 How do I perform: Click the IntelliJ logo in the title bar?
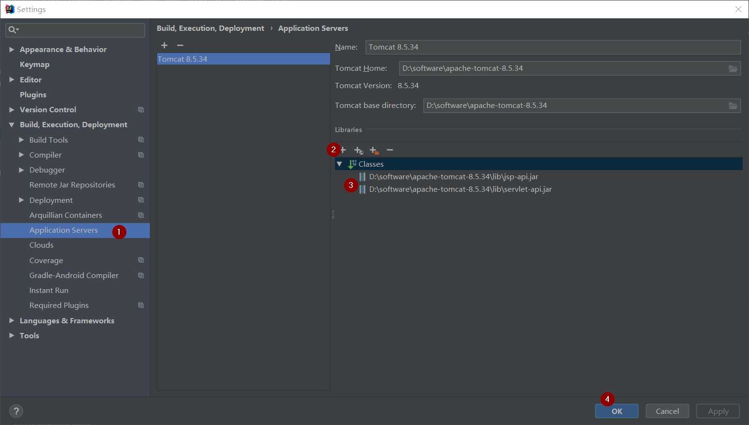(x=10, y=9)
